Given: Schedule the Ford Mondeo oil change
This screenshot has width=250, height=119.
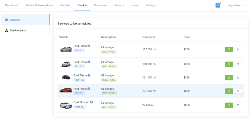Looking at the screenshot, I should point(229,105).
